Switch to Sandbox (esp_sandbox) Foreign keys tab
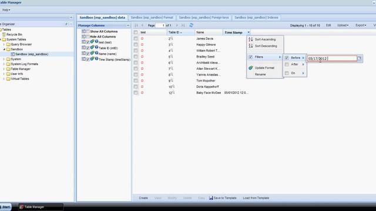Screen dimensions: 376x211 (x=204, y=18)
